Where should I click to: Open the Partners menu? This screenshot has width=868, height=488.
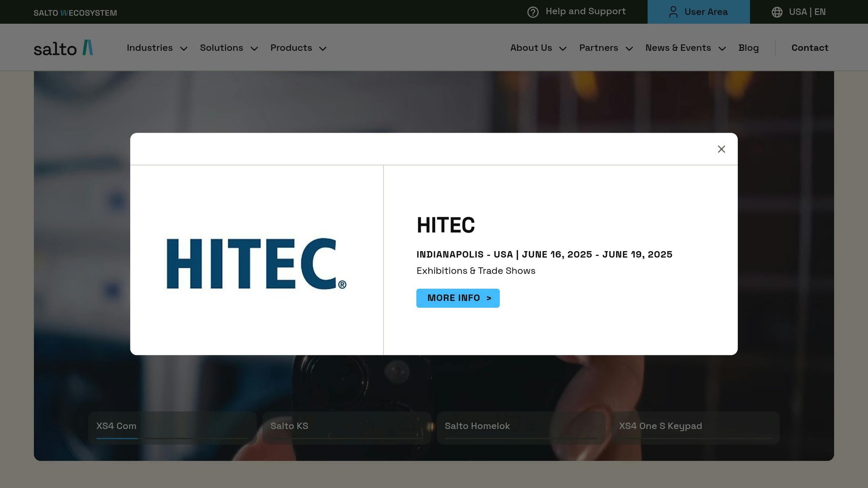598,48
